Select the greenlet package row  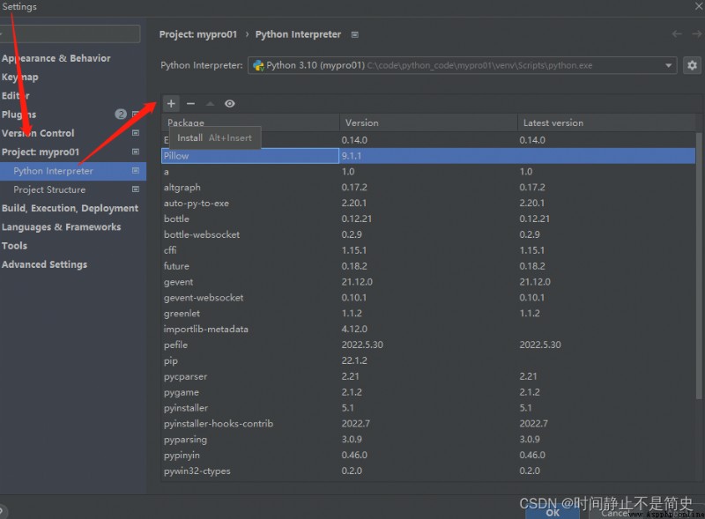coord(428,313)
